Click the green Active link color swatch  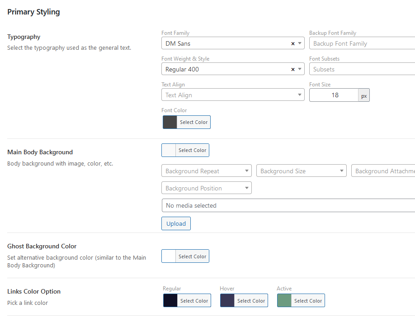click(x=284, y=301)
